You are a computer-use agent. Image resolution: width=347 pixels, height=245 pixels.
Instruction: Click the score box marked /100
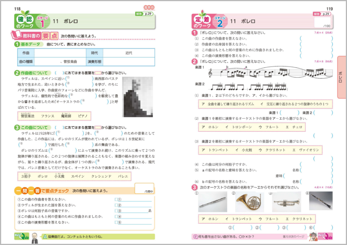(x=323, y=23)
